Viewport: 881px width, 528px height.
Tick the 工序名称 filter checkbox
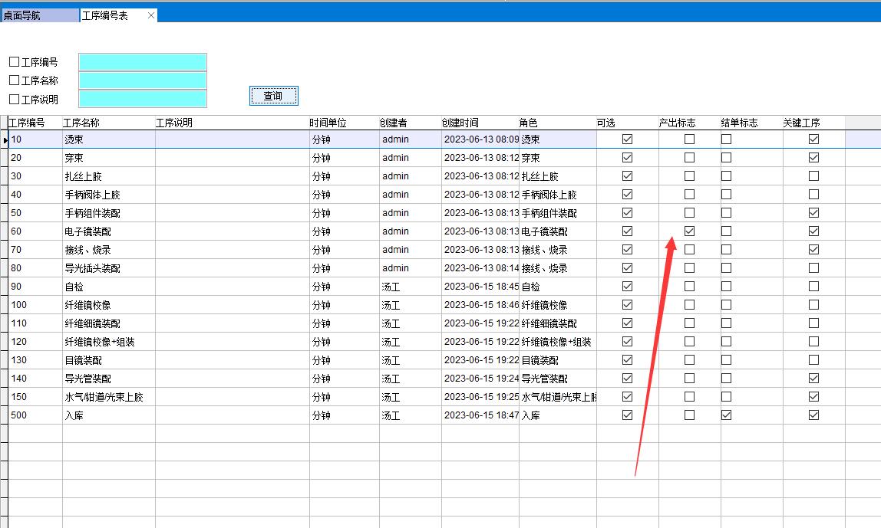14,80
